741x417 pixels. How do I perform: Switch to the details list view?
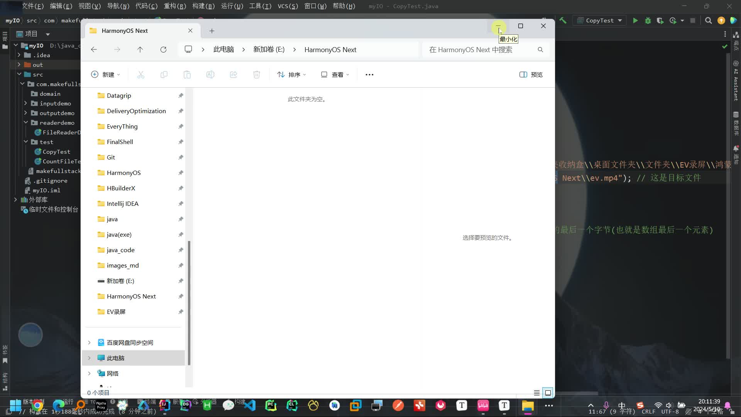coord(536,393)
